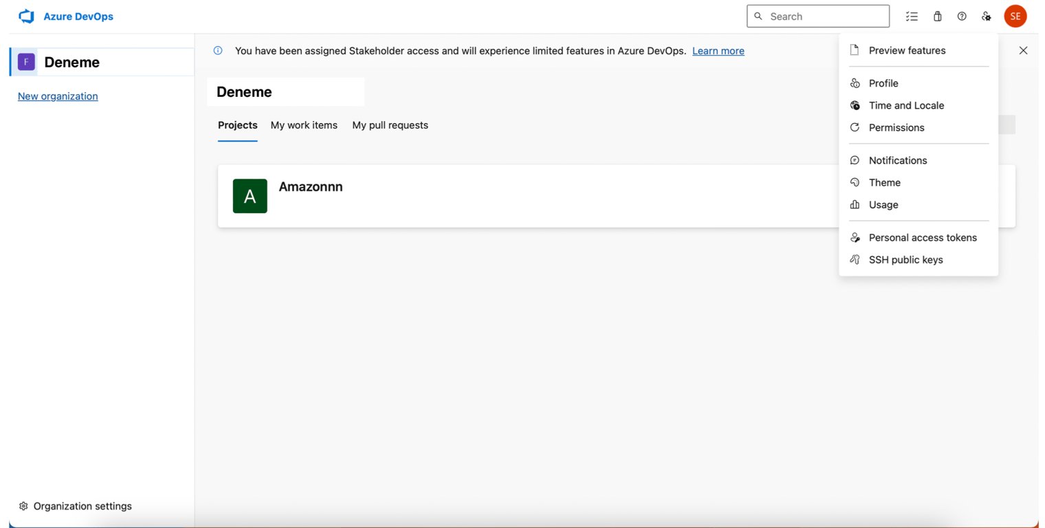Switch to the Projects tab

(x=238, y=125)
